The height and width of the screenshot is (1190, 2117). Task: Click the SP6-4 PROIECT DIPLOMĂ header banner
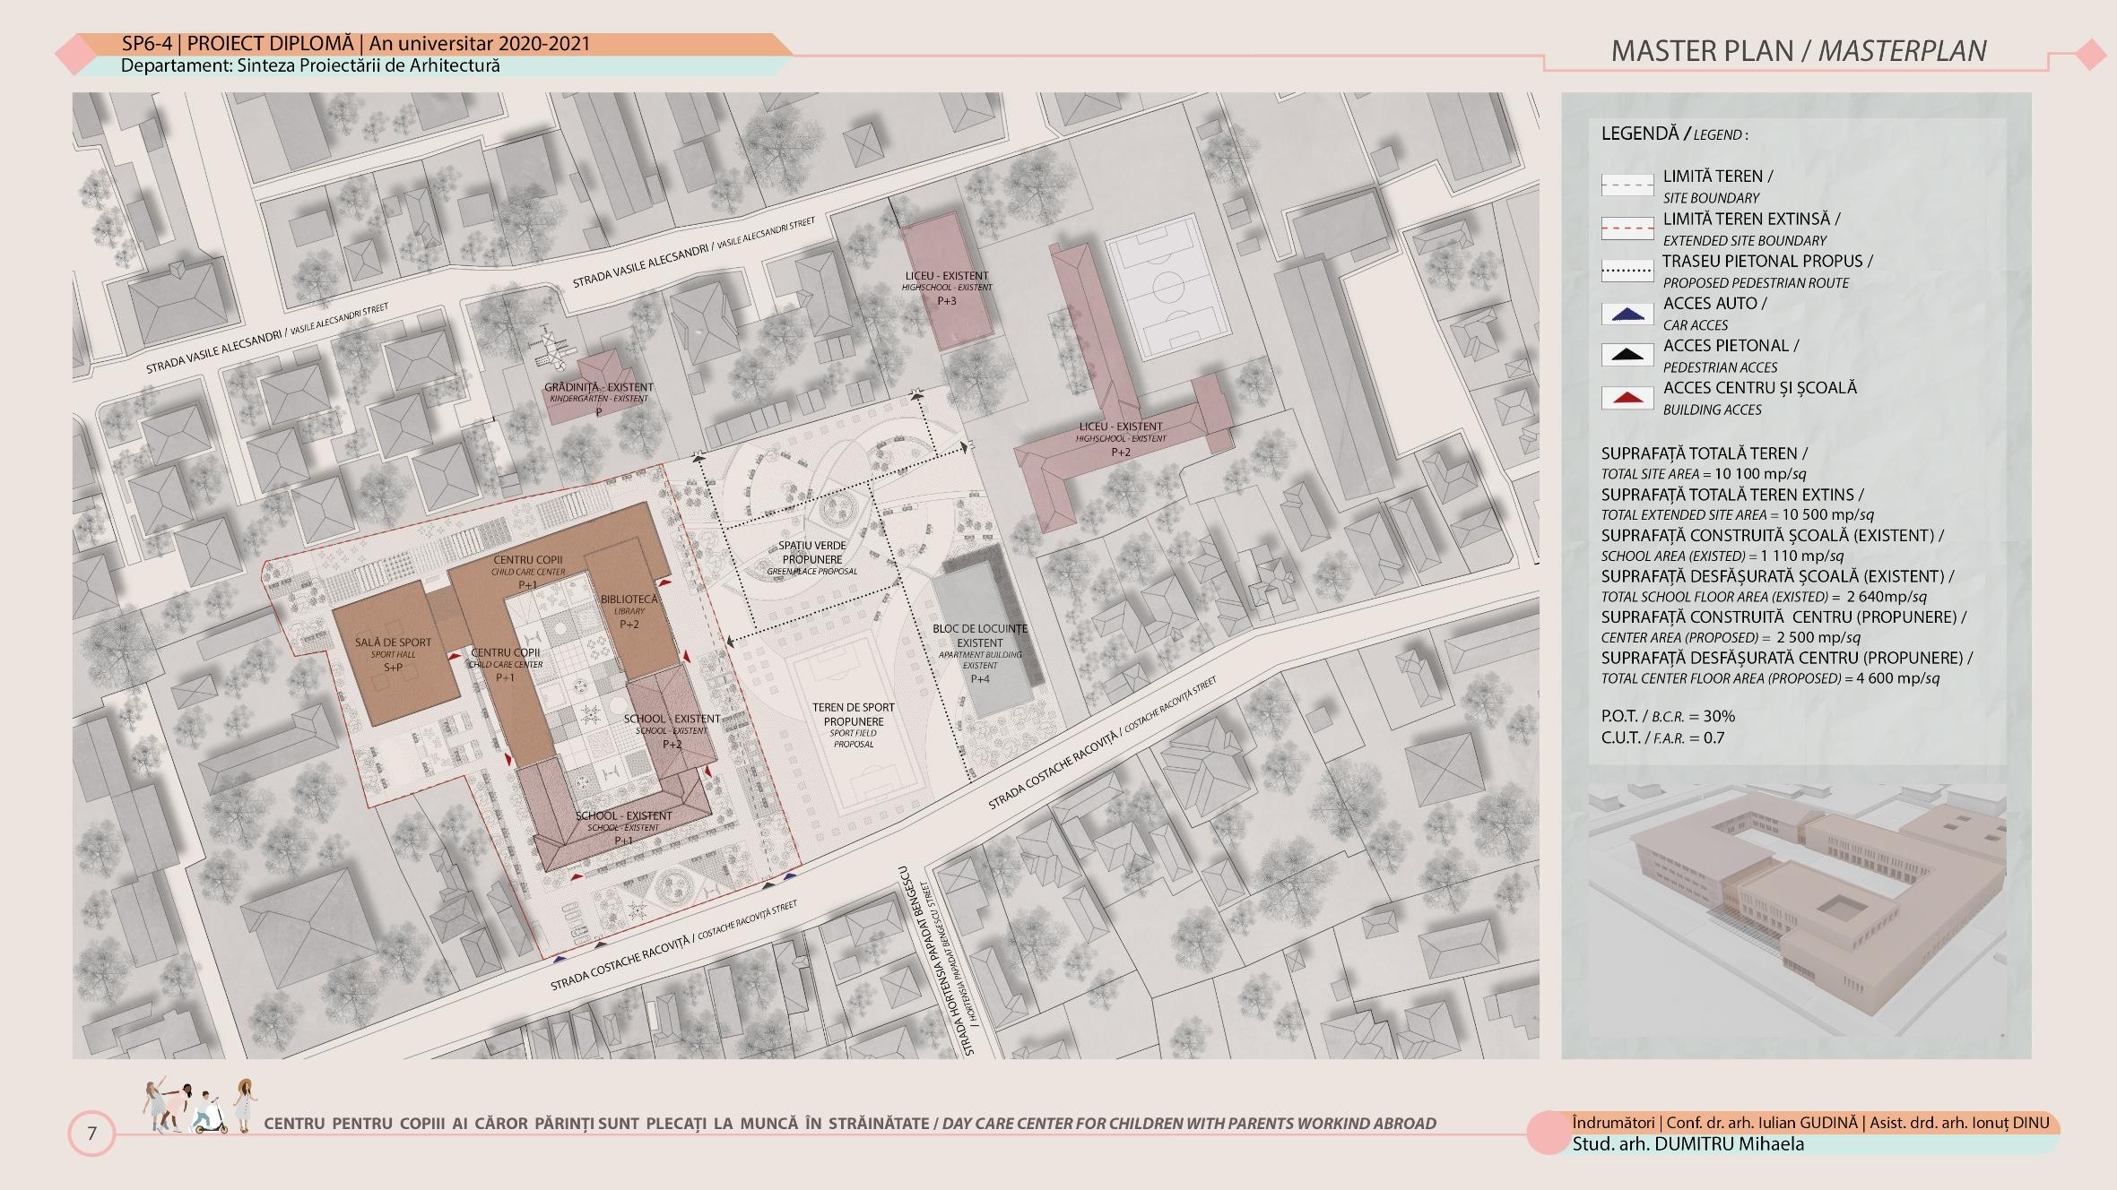point(356,44)
